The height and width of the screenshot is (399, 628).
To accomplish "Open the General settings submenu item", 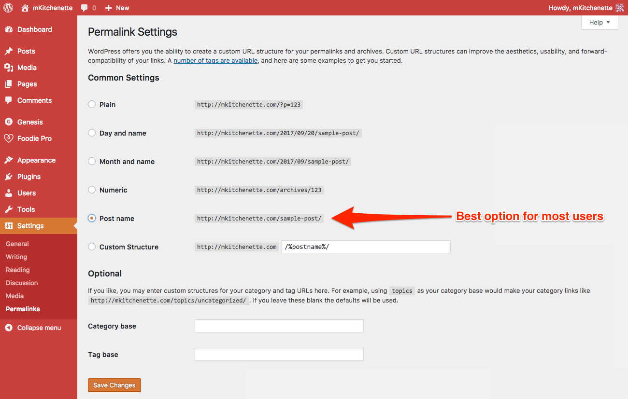I will pyautogui.click(x=17, y=244).
